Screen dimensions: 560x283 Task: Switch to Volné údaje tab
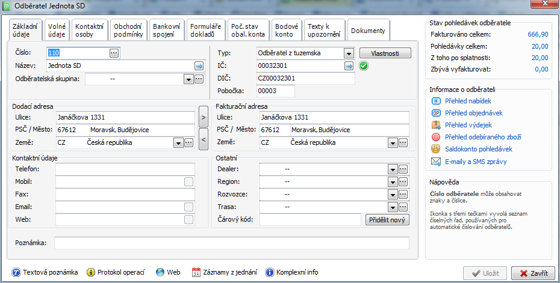(x=57, y=30)
